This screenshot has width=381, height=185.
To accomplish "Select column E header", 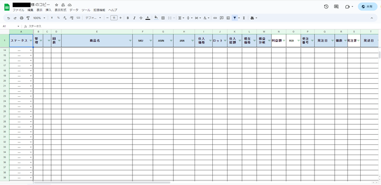I will point(97,32).
